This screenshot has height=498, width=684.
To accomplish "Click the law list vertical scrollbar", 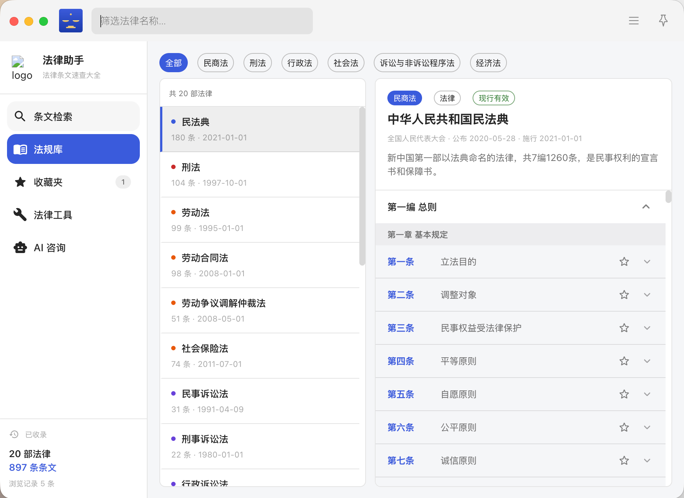I will [x=362, y=186].
